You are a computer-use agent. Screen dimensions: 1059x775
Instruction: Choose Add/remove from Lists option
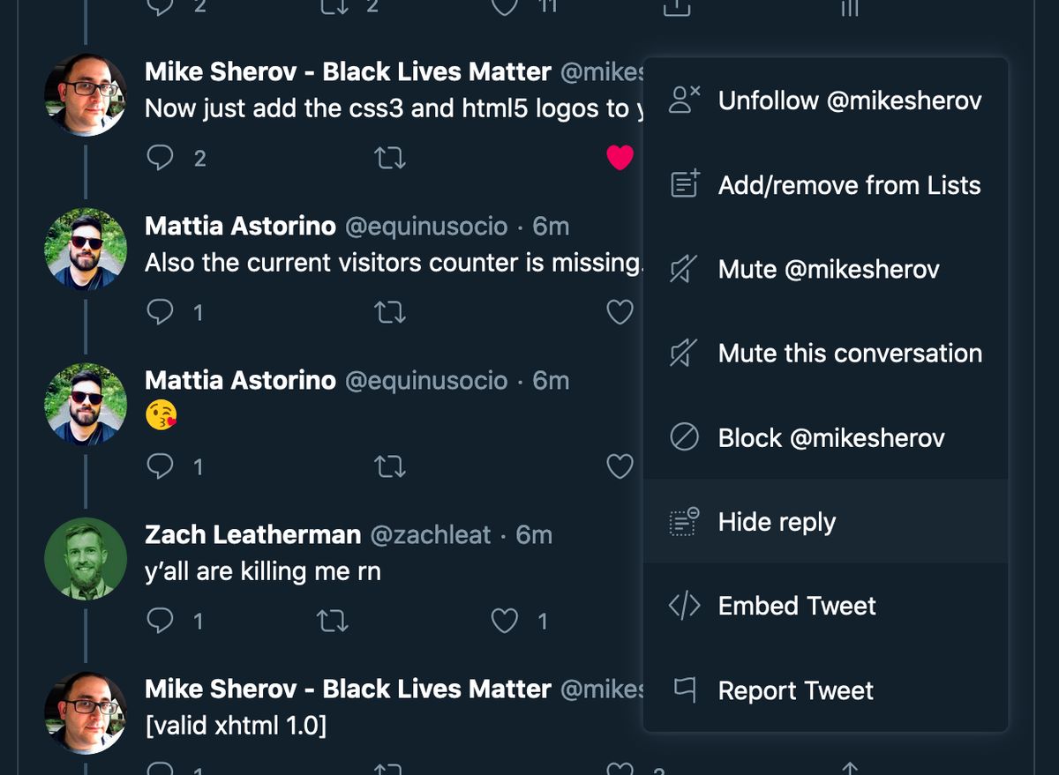[x=826, y=185]
